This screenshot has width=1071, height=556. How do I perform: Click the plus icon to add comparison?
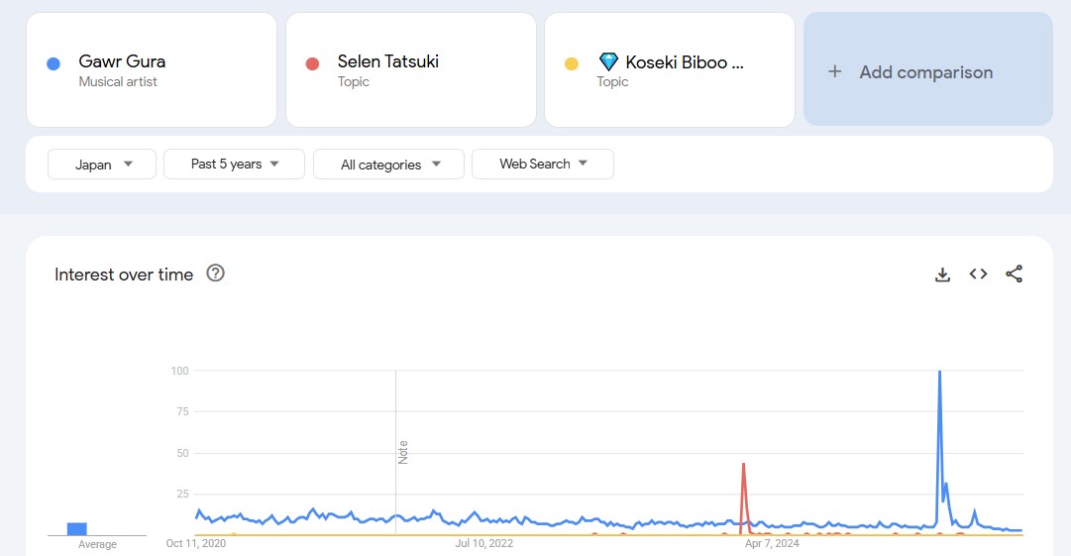pos(835,71)
